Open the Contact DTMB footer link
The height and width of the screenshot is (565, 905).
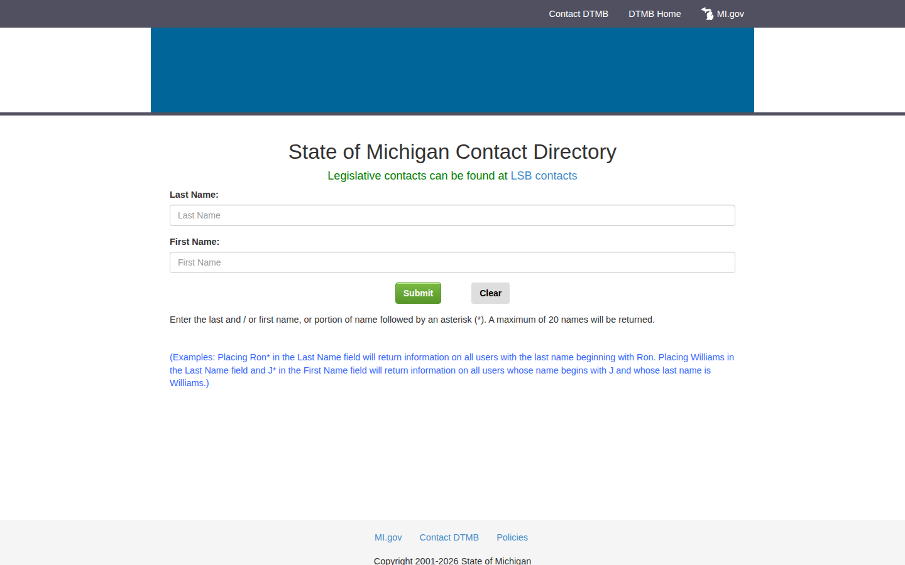(449, 537)
